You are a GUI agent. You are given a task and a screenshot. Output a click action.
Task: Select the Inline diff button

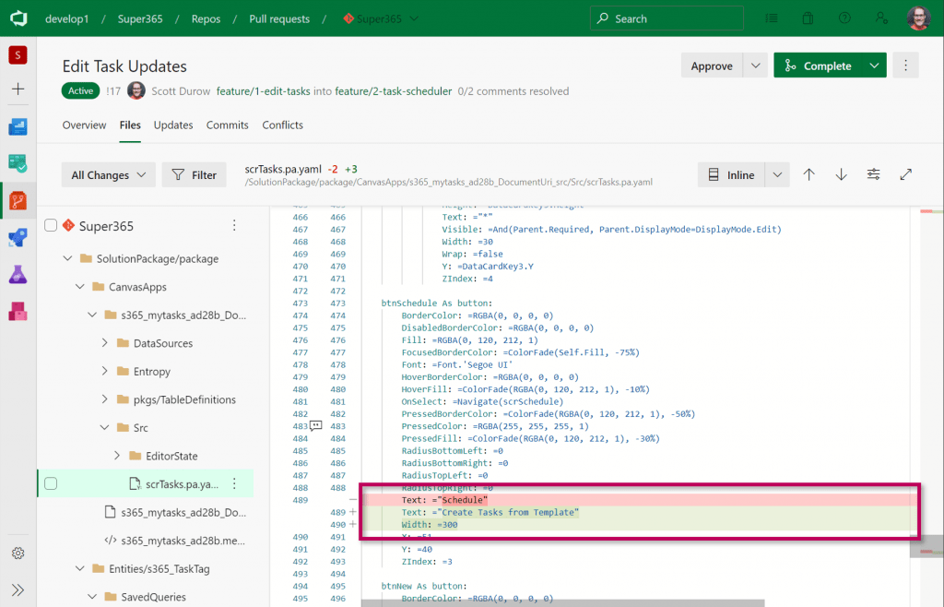tap(731, 174)
